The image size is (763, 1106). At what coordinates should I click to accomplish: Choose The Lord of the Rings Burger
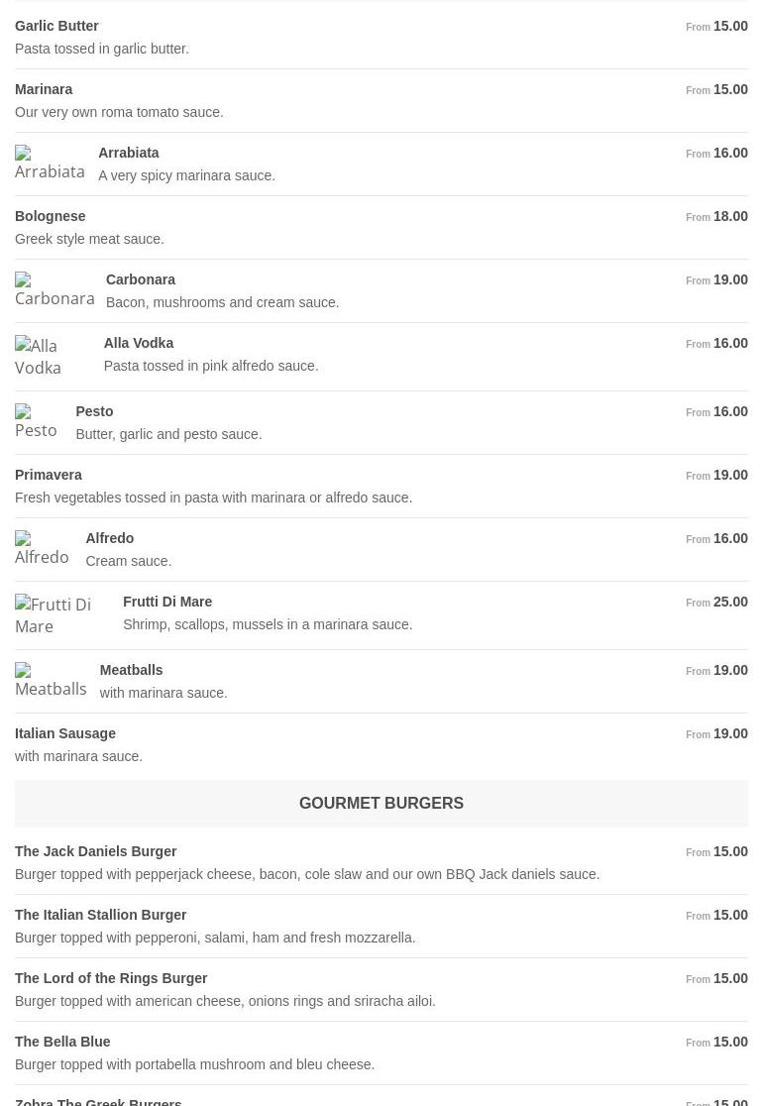(x=111, y=978)
